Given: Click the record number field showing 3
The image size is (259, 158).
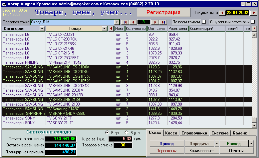Looking at the screenshot, I should point(143,22).
